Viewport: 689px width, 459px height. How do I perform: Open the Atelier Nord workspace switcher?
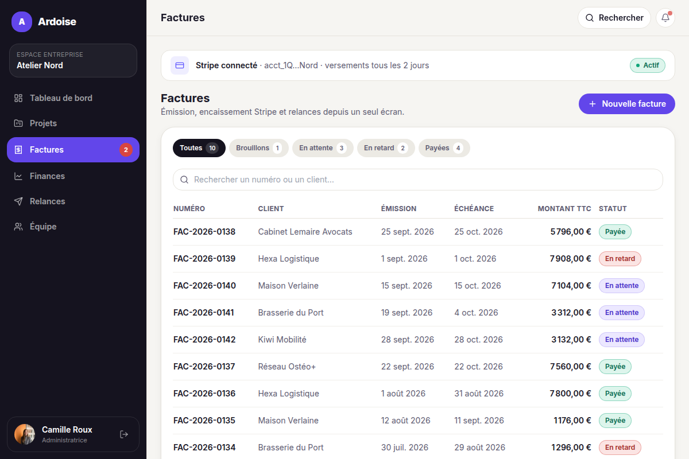click(73, 60)
